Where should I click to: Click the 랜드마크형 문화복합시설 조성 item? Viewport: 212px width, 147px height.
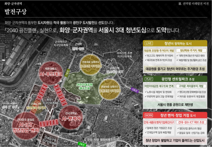pos(192,92)
